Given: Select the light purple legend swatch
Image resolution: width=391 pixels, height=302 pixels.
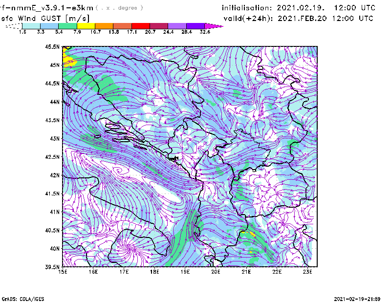Looking at the screenshot, I should 177,26.
